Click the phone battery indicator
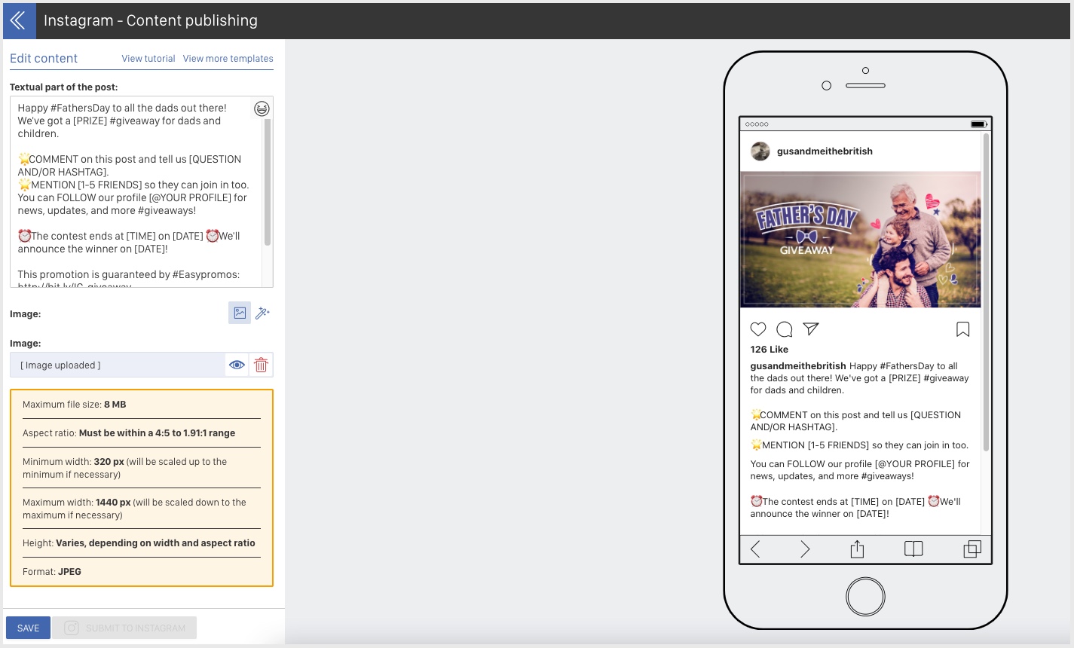 [978, 124]
